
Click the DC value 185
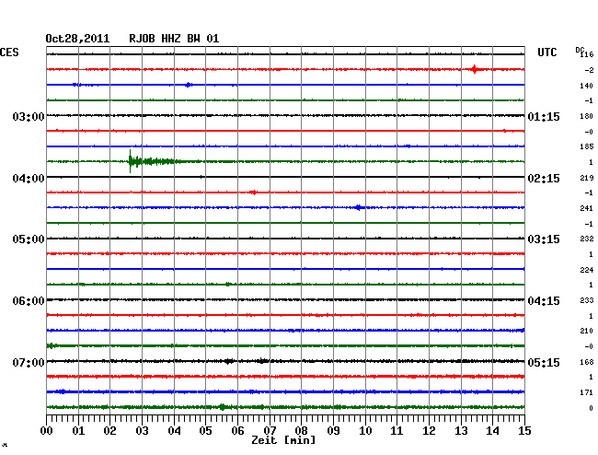point(586,146)
